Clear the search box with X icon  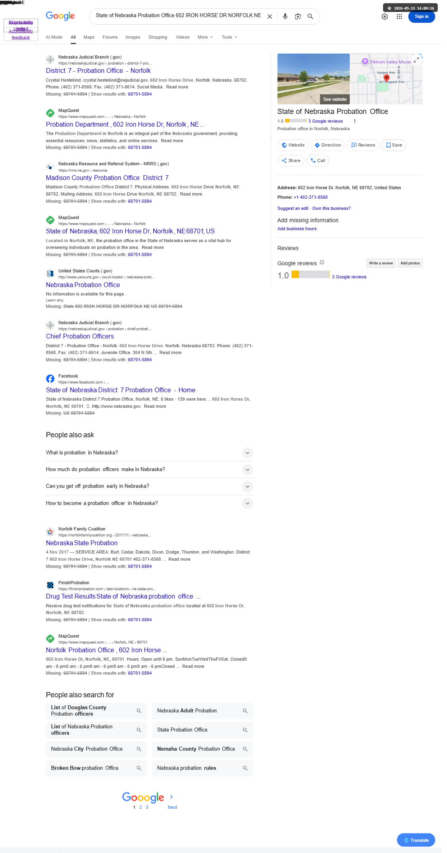click(x=270, y=16)
